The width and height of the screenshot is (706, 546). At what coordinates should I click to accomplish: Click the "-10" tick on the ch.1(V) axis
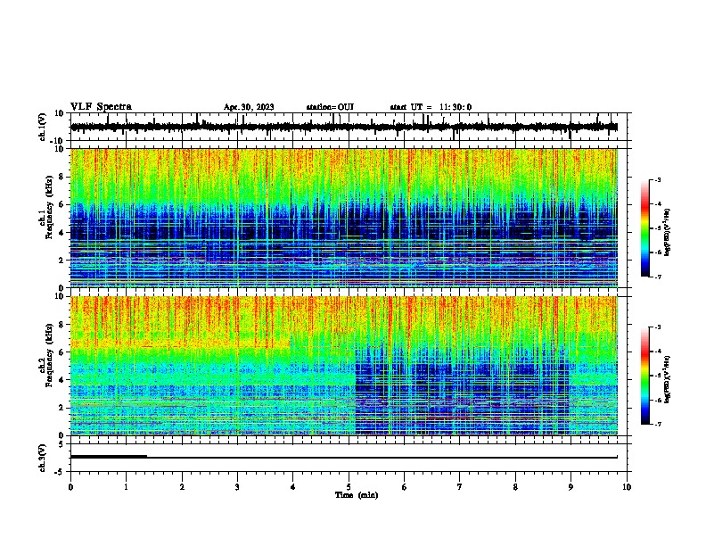[58, 141]
